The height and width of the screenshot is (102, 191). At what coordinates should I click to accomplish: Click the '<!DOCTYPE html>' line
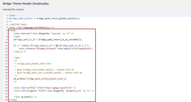[x=18, y=25]
